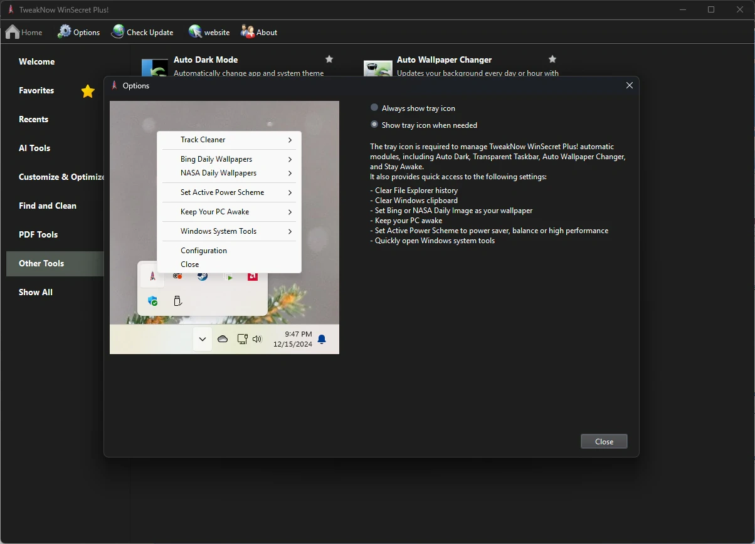Star the Auto Wallpaper Changer tool
Screen dimensions: 755x544
pos(552,59)
